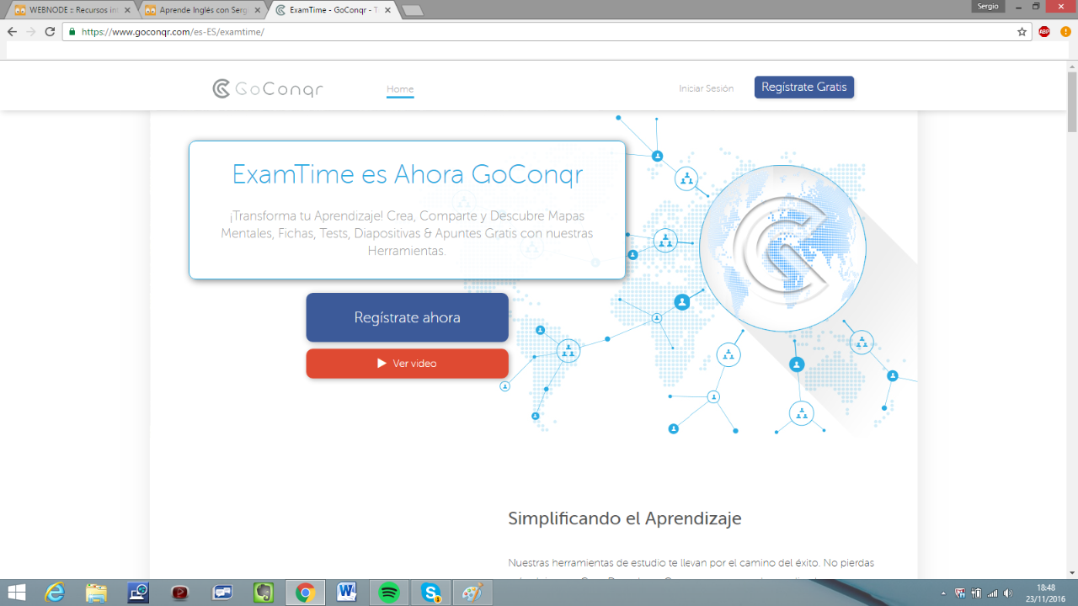Viewport: 1078px width, 606px height.
Task: Play the Ver video button
Action: pos(407,364)
